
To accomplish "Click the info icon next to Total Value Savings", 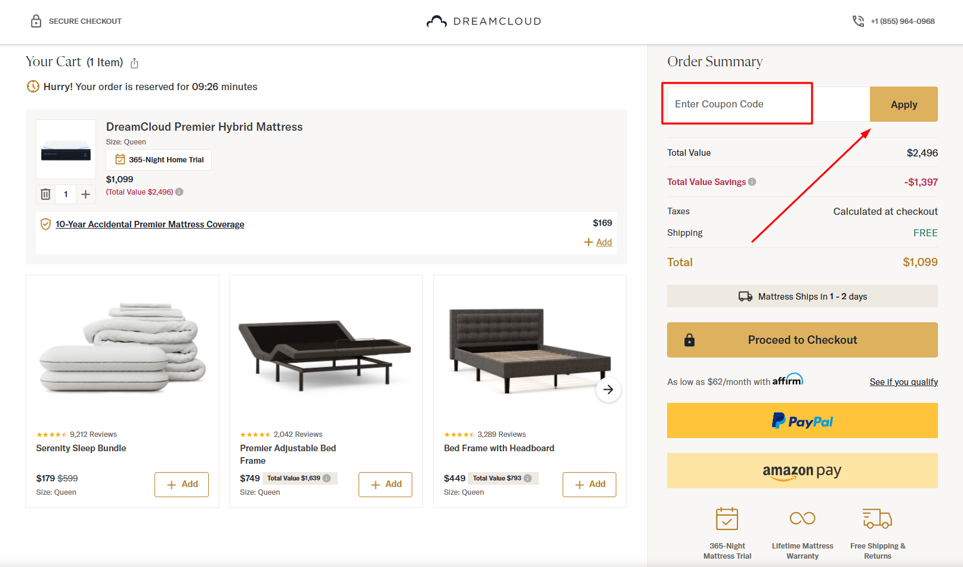I will [752, 181].
